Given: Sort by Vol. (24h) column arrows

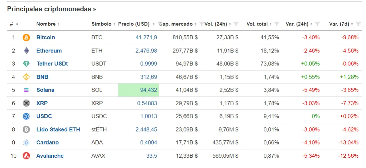Looking at the screenshot, I should pos(230,24).
